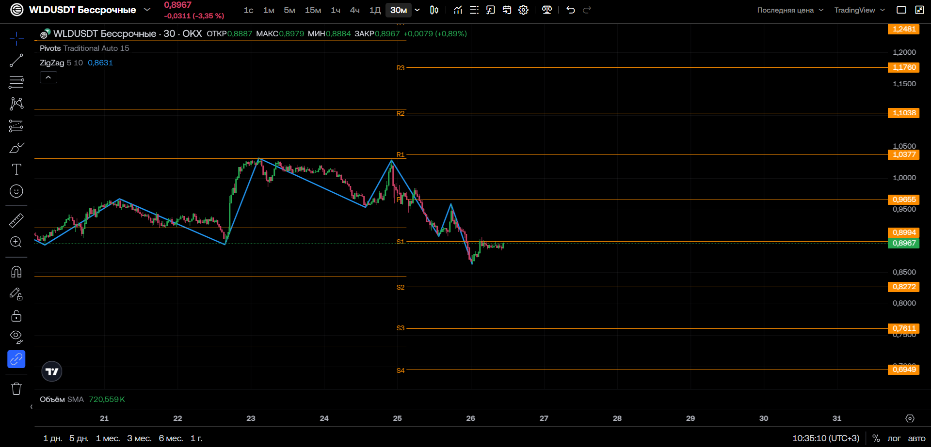Click the orange 0,9655 pivot price label
This screenshot has height=447, width=931.
tap(904, 200)
